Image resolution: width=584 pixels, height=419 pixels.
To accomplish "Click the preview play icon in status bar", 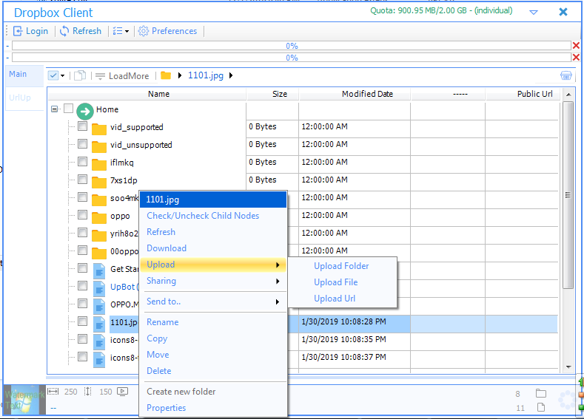I will click(x=123, y=391).
